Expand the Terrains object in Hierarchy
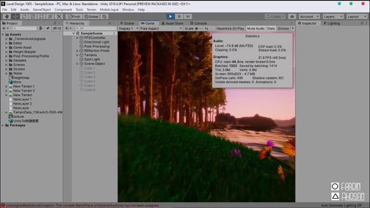The width and height of the screenshot is (370, 208). click(x=77, y=55)
